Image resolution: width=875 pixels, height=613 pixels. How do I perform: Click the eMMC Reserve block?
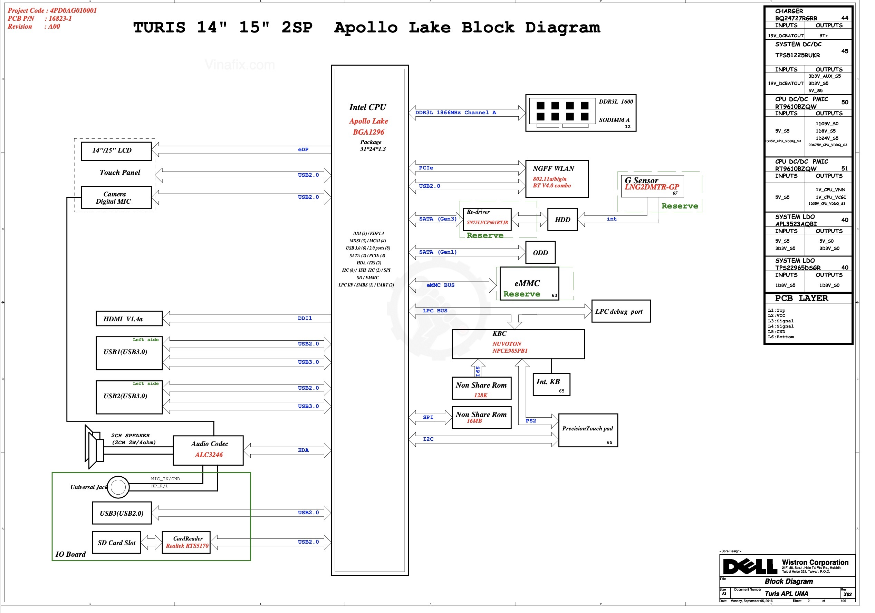point(529,283)
